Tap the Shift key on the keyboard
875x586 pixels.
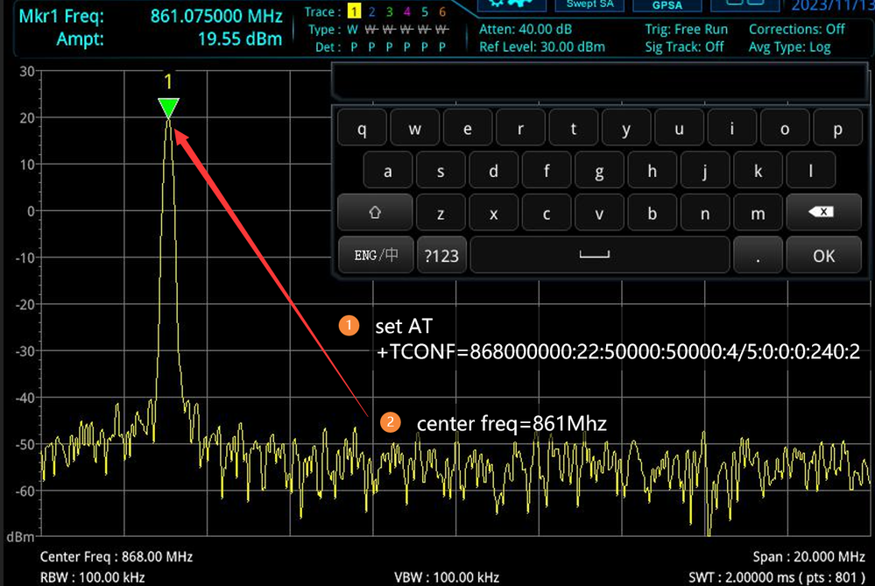tap(375, 213)
